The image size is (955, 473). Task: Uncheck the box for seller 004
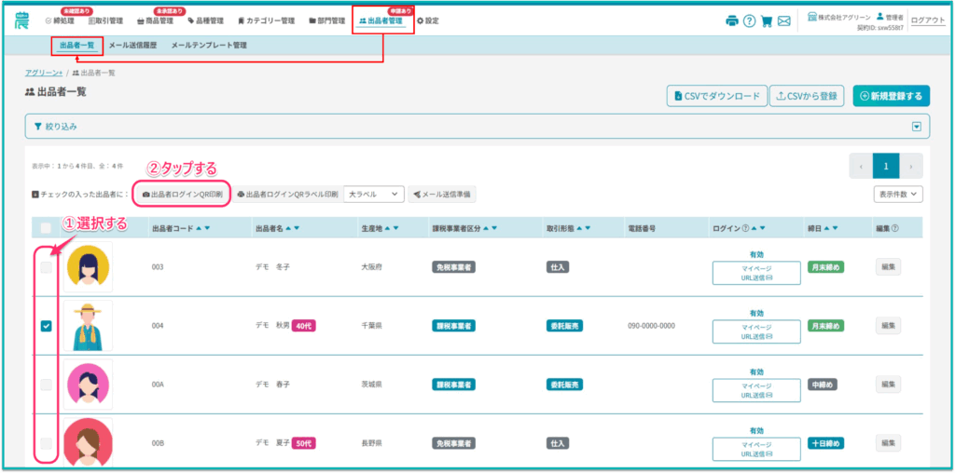tap(46, 326)
